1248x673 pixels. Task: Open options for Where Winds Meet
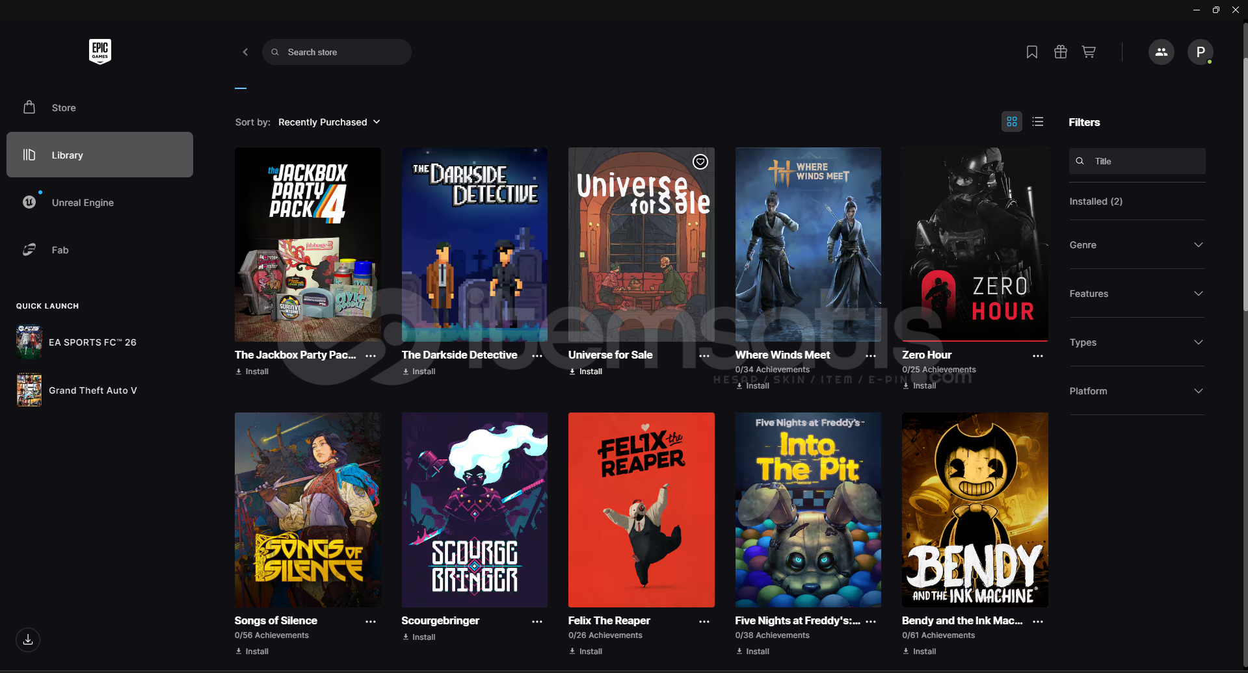pos(871,356)
